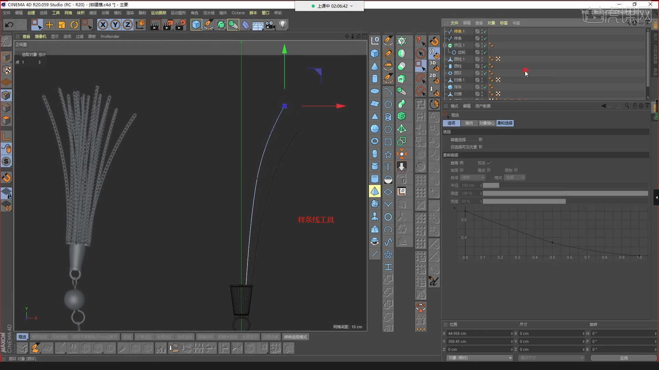Toggle the X axis lock
This screenshot has width=659, height=370.
103,25
